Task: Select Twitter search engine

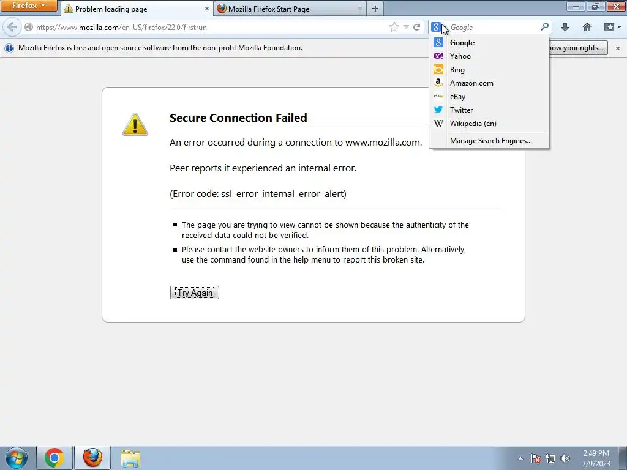Action: pos(489,110)
